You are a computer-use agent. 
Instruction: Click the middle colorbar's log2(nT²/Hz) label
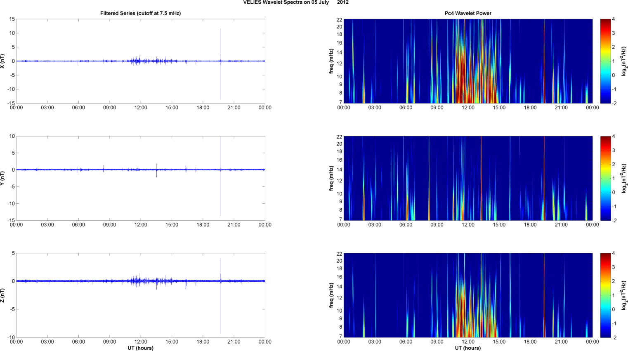pos(624,178)
